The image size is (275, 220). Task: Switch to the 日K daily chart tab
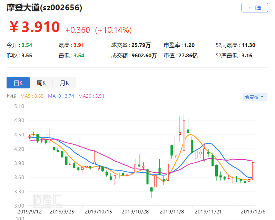click(18, 83)
